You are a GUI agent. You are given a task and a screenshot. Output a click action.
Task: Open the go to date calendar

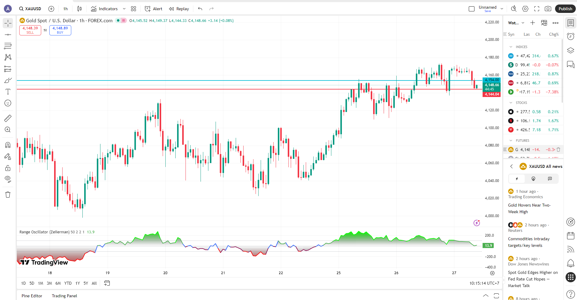107,283
